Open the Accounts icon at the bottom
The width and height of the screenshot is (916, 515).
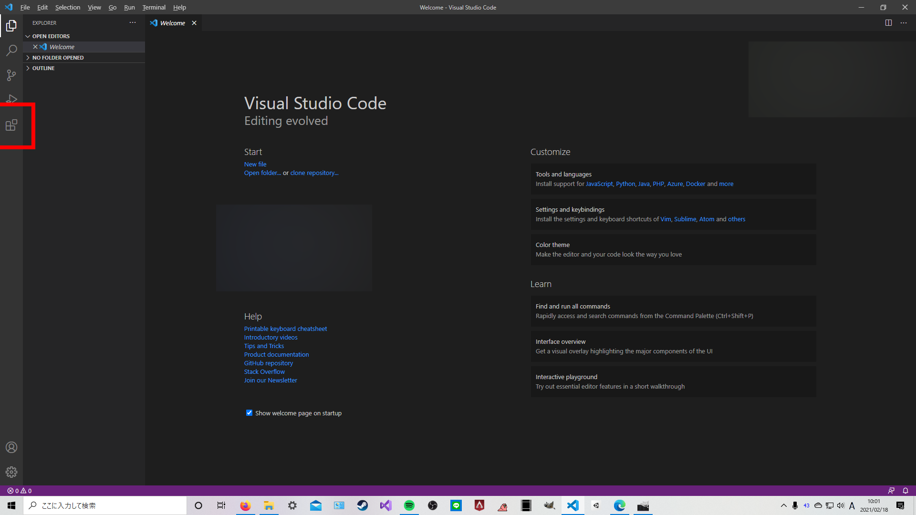(11, 447)
